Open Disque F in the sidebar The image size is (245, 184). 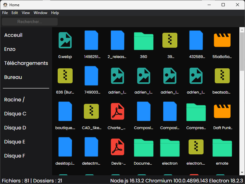tap(15, 156)
